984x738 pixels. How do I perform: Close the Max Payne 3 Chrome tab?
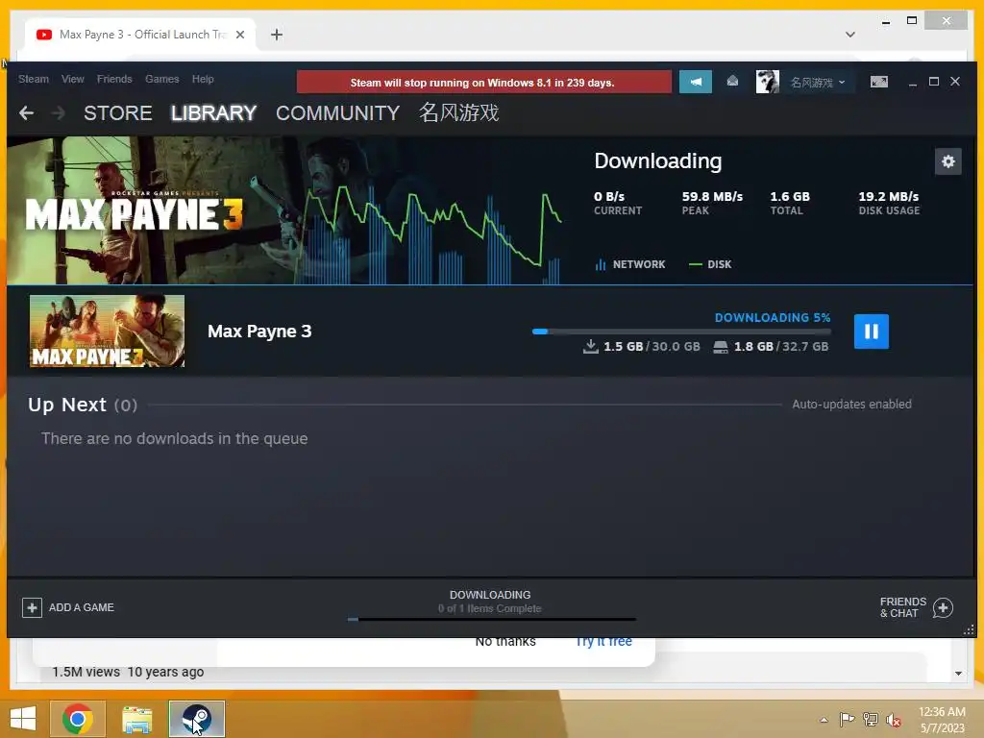(239, 35)
